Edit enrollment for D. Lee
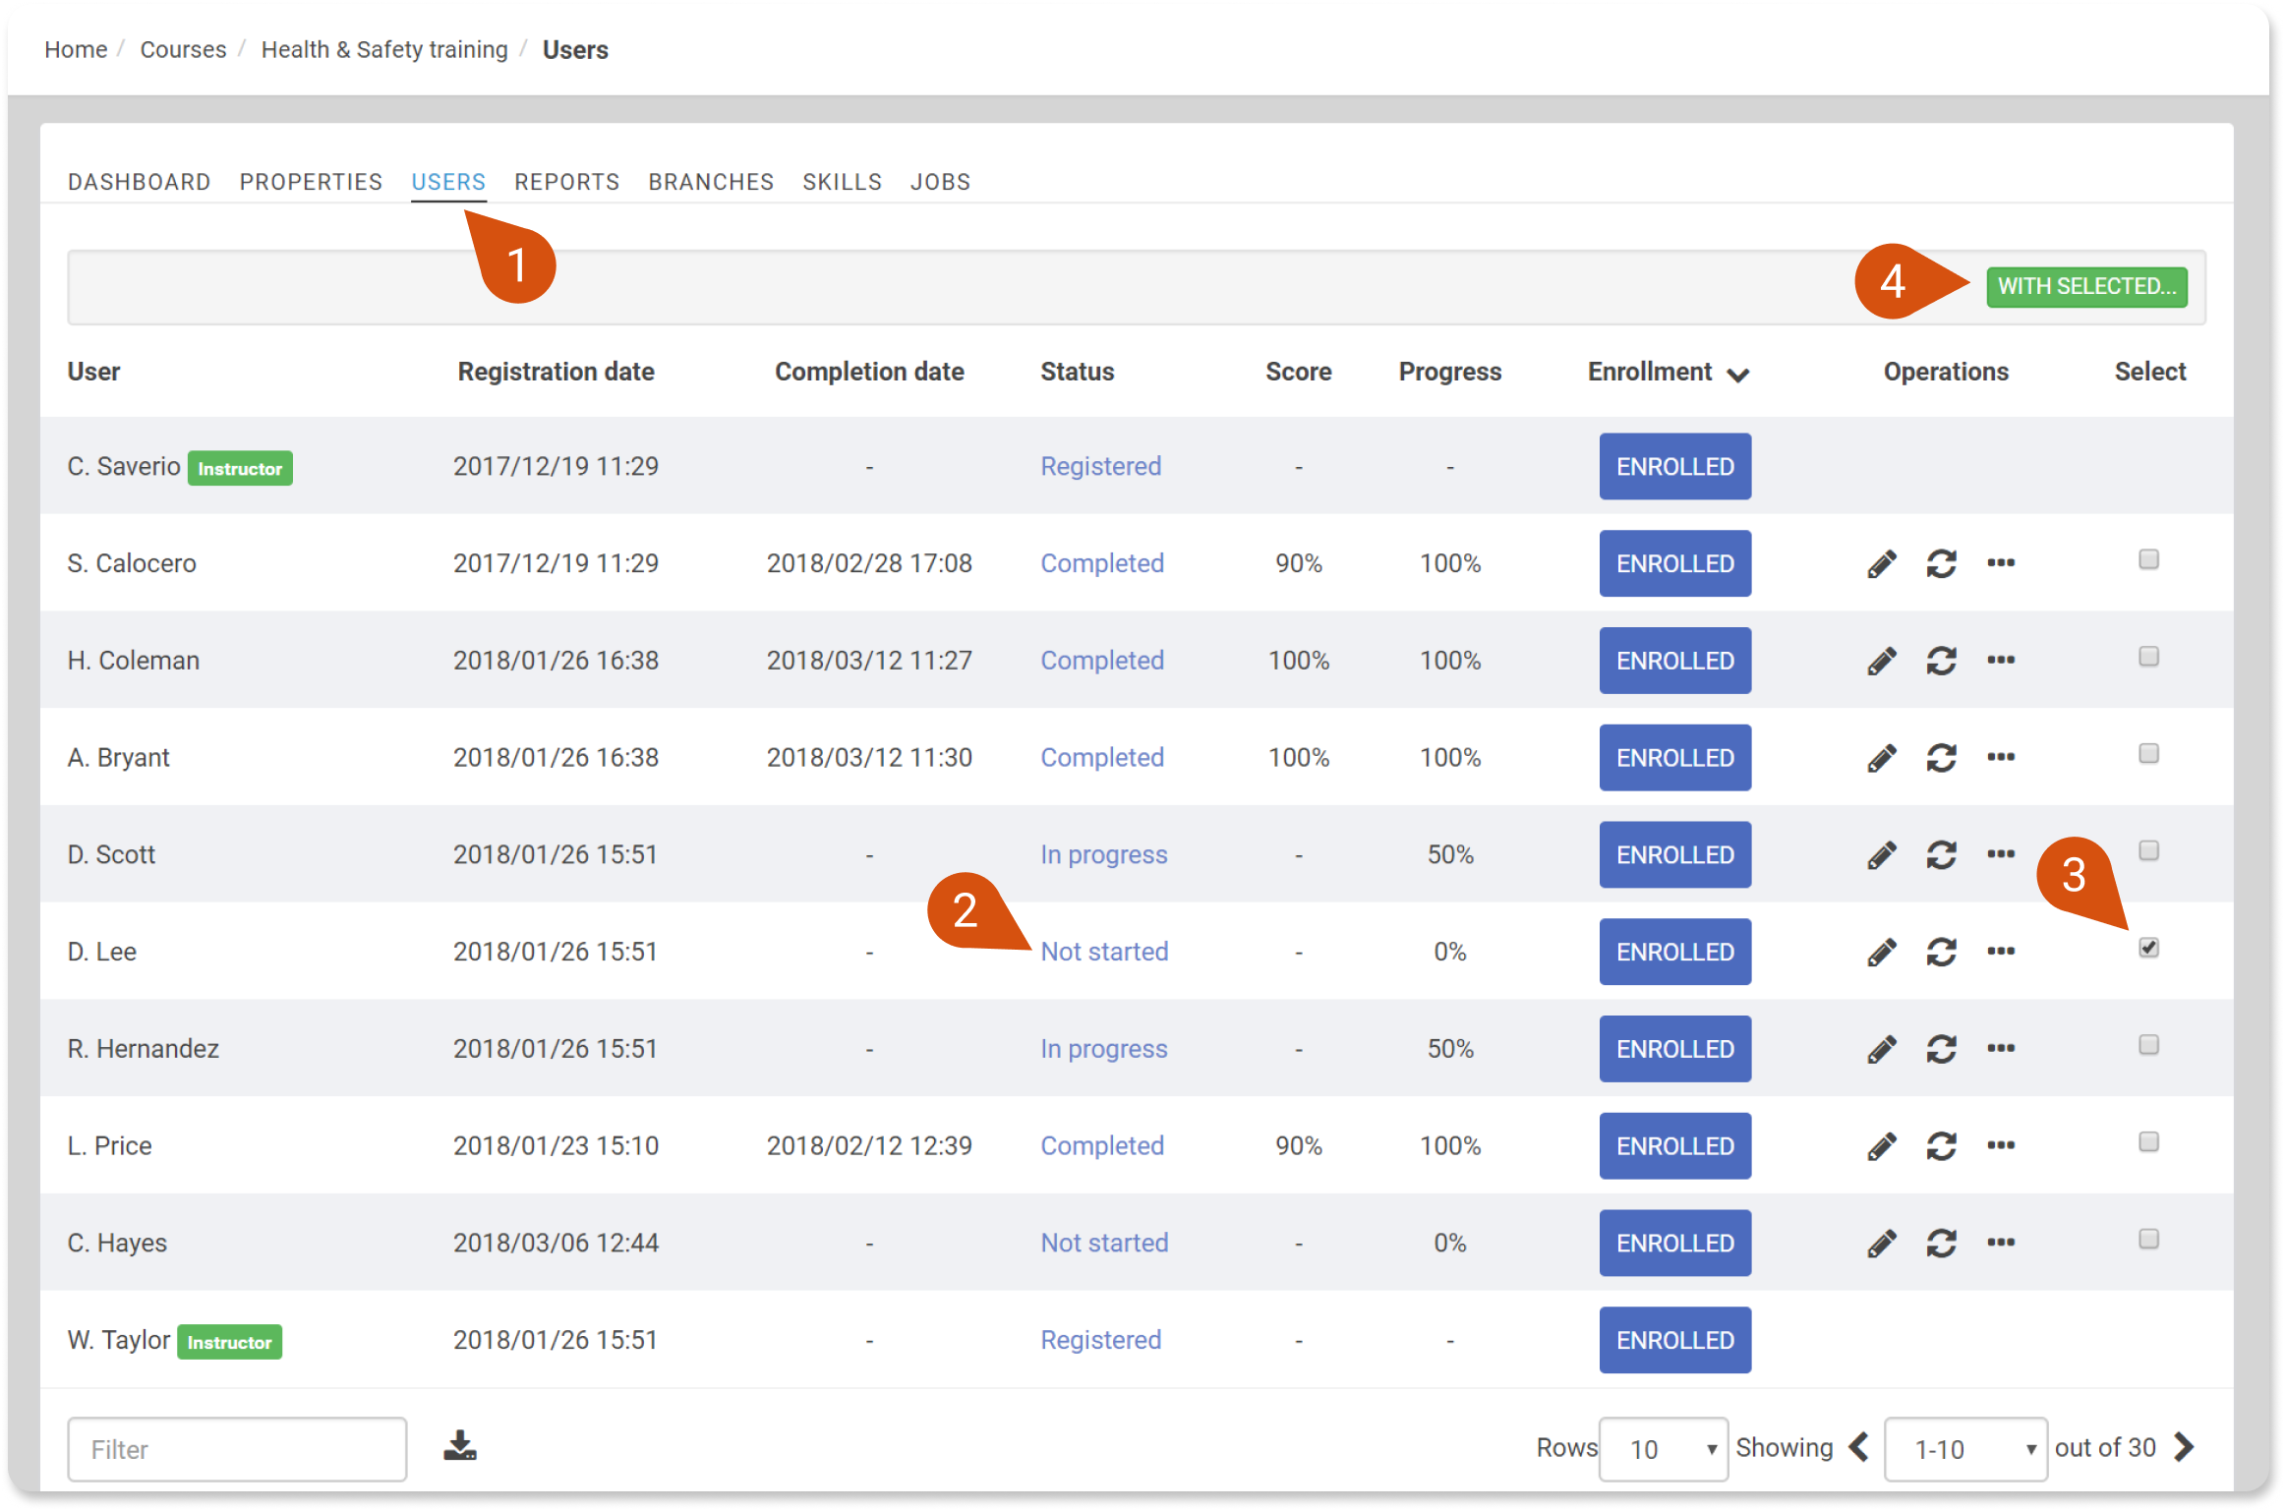Viewport: 2285px width, 1511px height. (x=1881, y=953)
